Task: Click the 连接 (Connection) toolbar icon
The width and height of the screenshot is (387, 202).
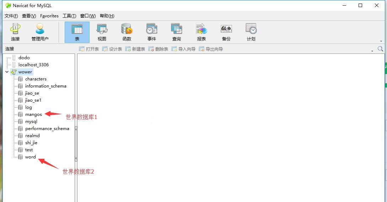Action: (15, 32)
